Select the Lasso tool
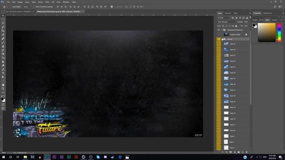 click(3, 23)
